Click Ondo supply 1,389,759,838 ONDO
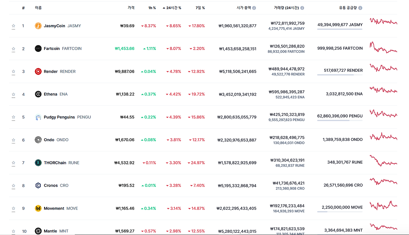 [343, 140]
